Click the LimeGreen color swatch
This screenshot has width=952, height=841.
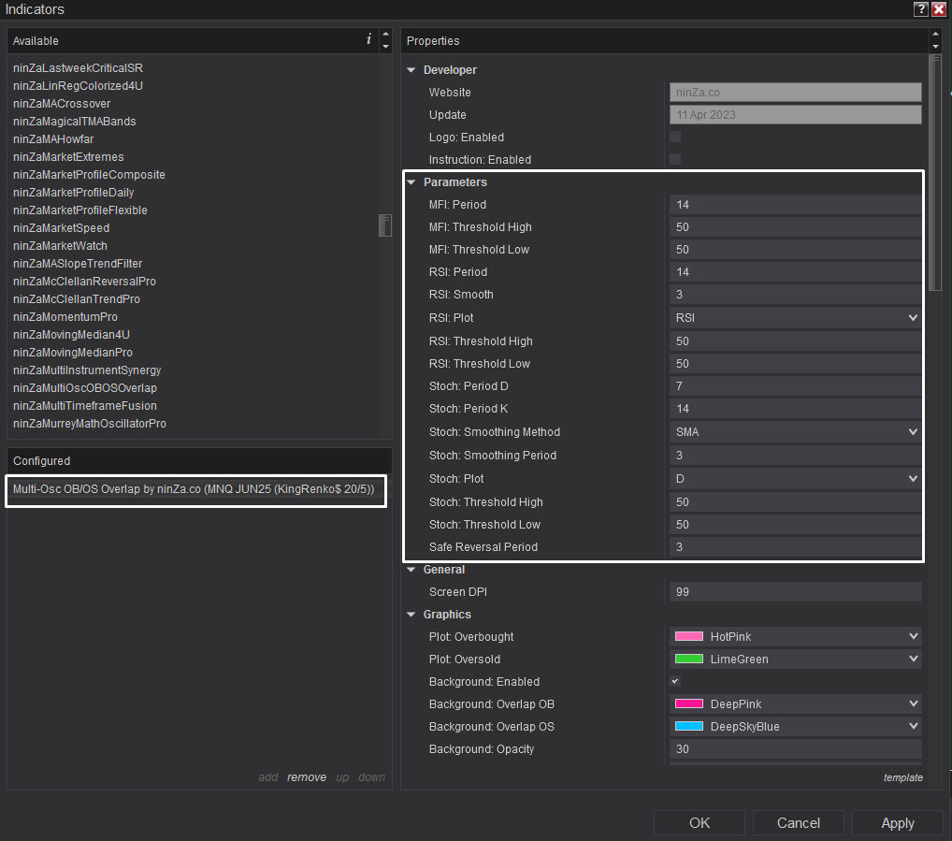[x=689, y=659]
